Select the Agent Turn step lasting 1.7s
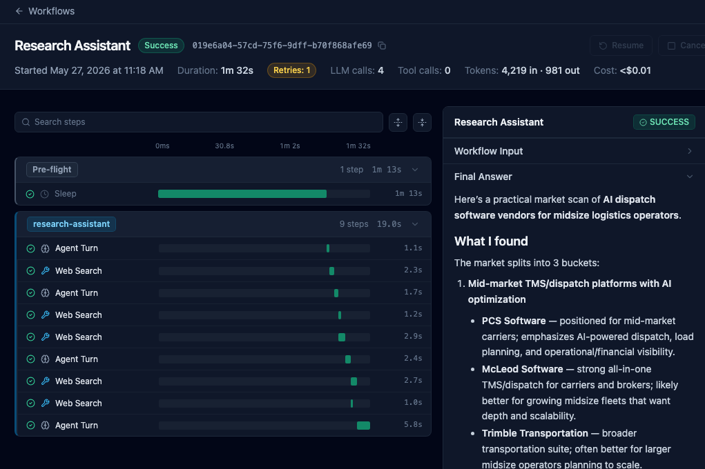Viewport: 705px width, 469px height. click(224, 293)
